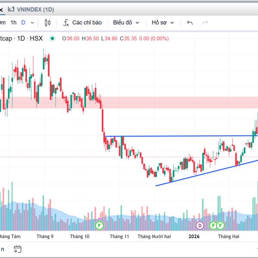This screenshot has height=258, width=258.
Task: Click the green market status dot
Action: coord(52,38)
